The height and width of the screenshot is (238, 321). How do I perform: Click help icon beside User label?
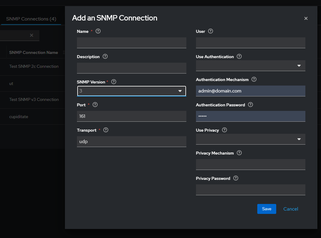[210, 31]
